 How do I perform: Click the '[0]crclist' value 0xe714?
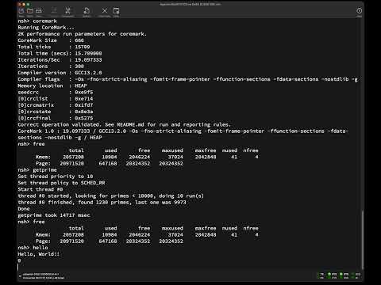(83, 99)
